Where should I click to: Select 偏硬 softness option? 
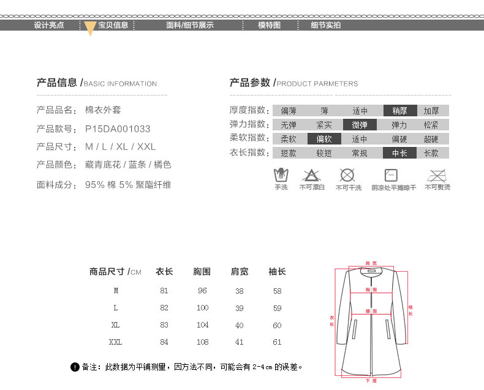coord(399,139)
